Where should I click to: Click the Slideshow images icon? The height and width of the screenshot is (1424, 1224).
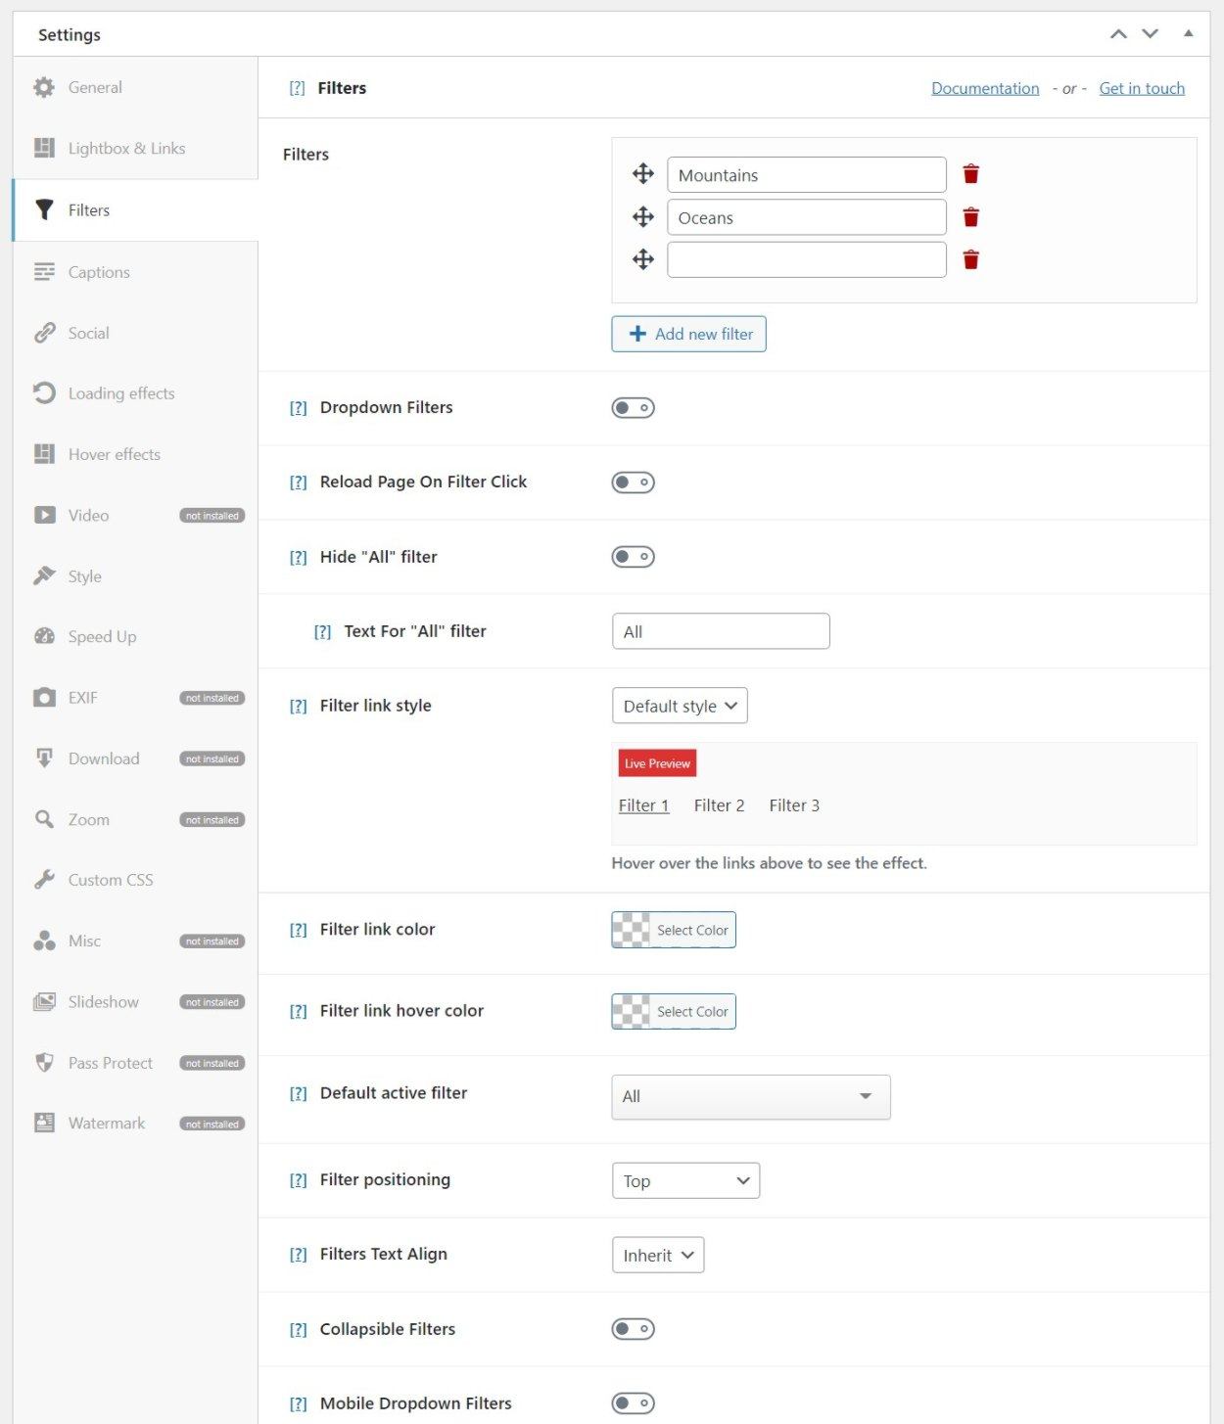point(44,1001)
